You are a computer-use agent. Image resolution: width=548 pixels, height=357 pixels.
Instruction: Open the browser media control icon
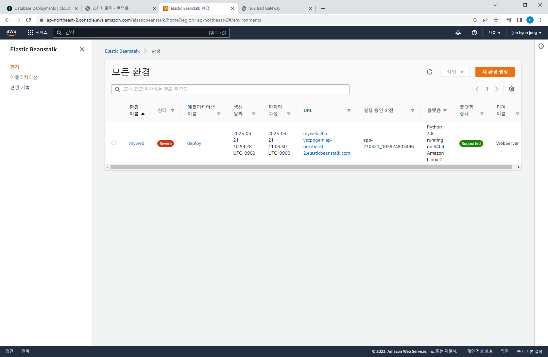point(509,20)
